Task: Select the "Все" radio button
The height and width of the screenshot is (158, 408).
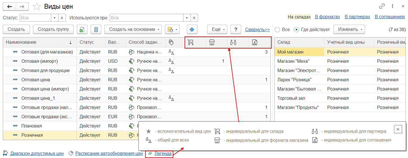Action: pyautogui.click(x=277, y=29)
